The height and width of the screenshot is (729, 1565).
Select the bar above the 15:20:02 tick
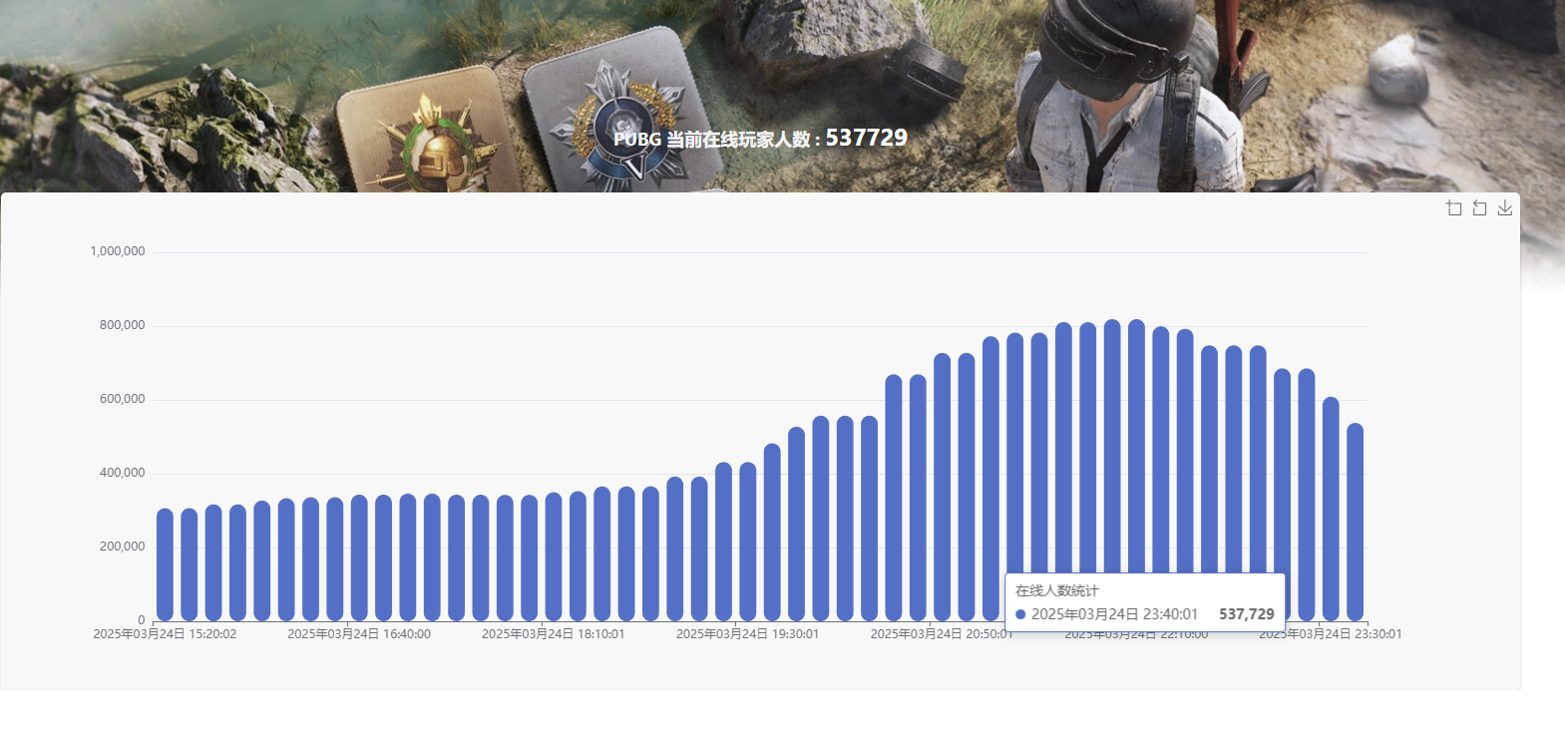165,564
